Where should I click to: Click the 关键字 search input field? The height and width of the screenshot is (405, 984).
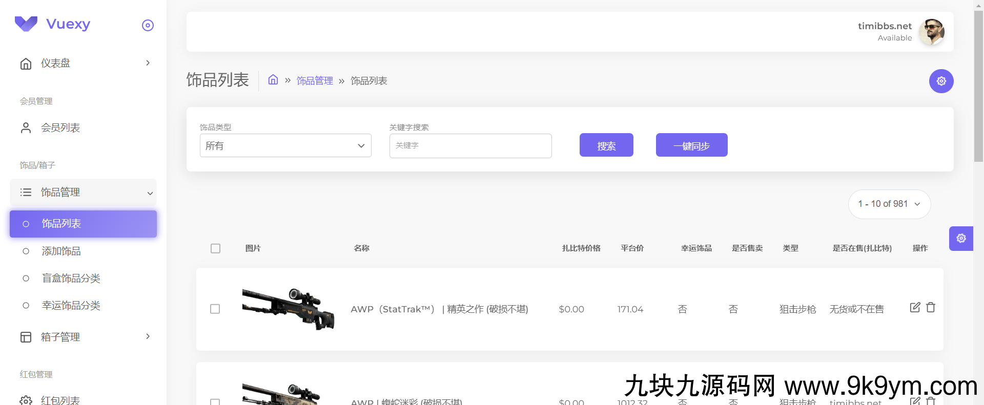point(470,146)
